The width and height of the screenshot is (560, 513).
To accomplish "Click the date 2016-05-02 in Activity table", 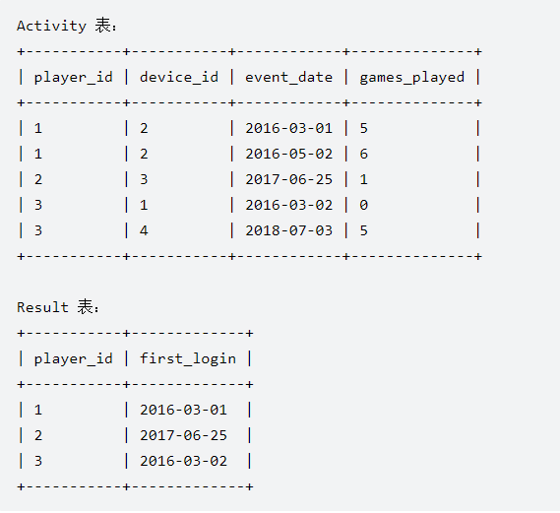I will pos(289,154).
